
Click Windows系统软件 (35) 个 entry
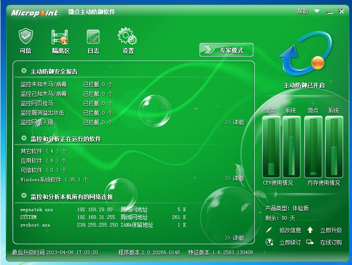(54, 180)
